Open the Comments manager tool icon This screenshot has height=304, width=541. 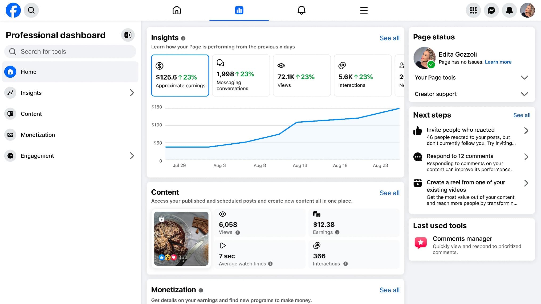[421, 243]
